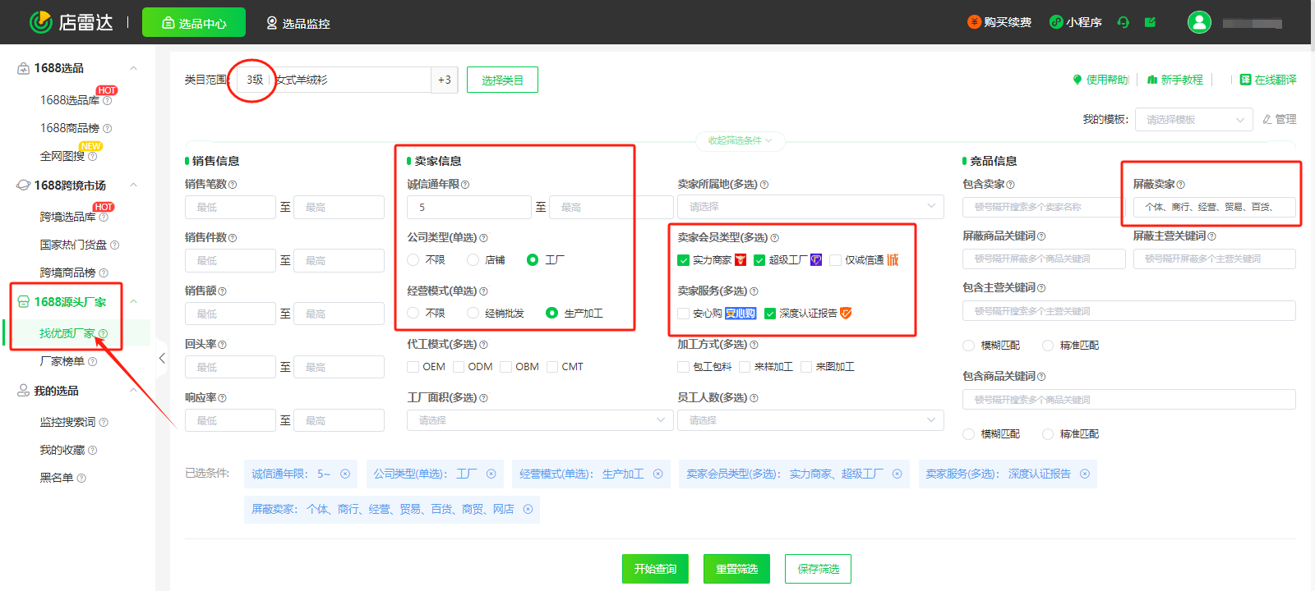1315x591 pixels.
Task: Collapse the sidebar with the arrow handle
Action: 162,358
